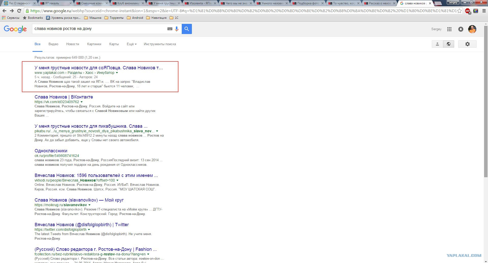
Task: Open the Google apps grid
Action: point(449,29)
